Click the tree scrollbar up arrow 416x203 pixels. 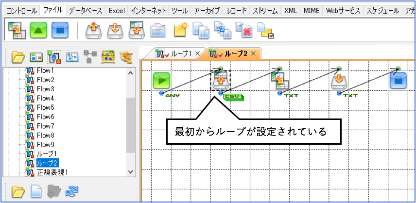(131, 73)
